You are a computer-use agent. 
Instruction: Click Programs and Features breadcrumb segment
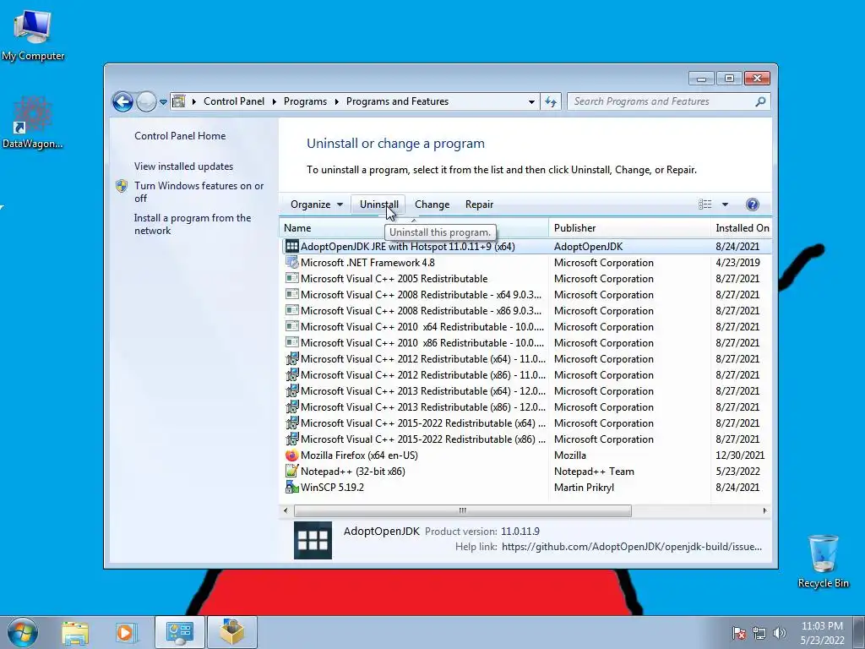397,101
